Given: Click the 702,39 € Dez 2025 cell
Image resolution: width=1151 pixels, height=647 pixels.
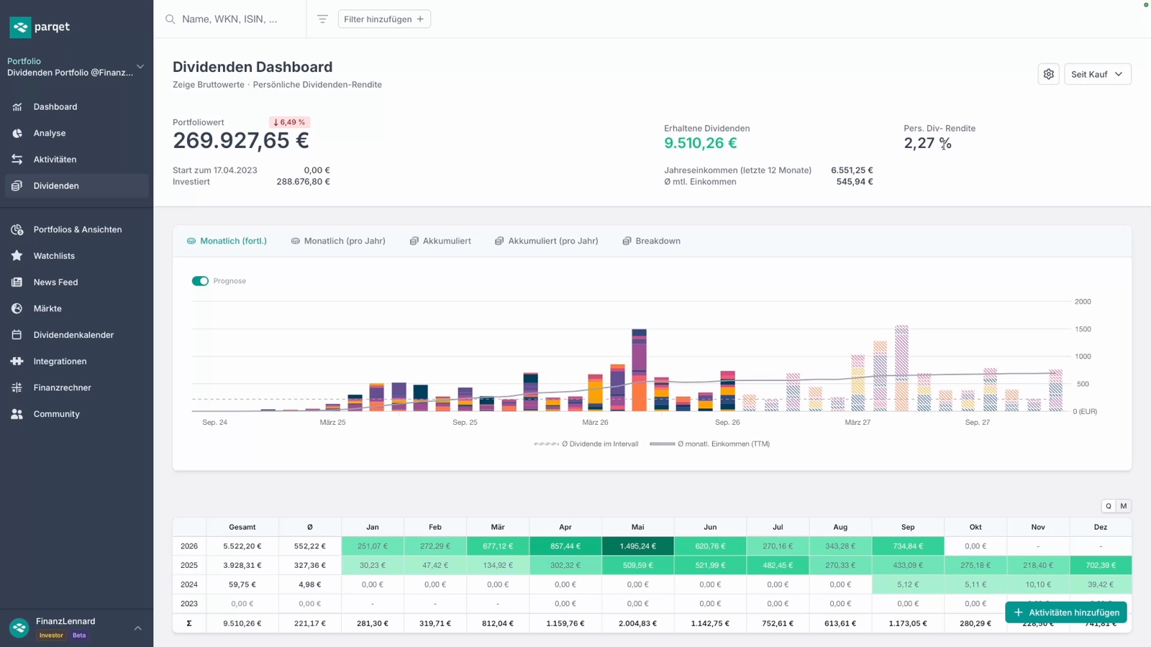Looking at the screenshot, I should tap(1101, 566).
